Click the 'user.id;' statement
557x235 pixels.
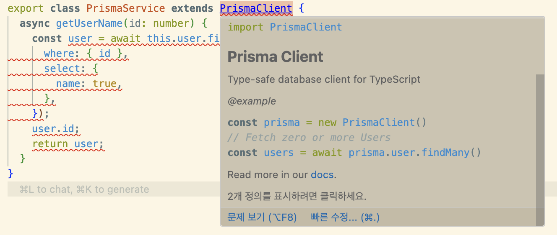point(56,129)
